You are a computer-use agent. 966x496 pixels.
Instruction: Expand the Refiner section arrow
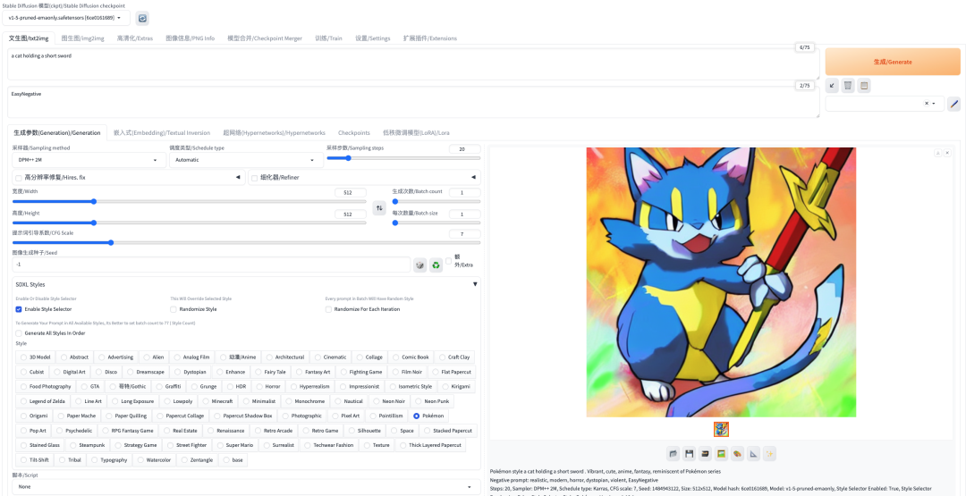click(x=473, y=178)
